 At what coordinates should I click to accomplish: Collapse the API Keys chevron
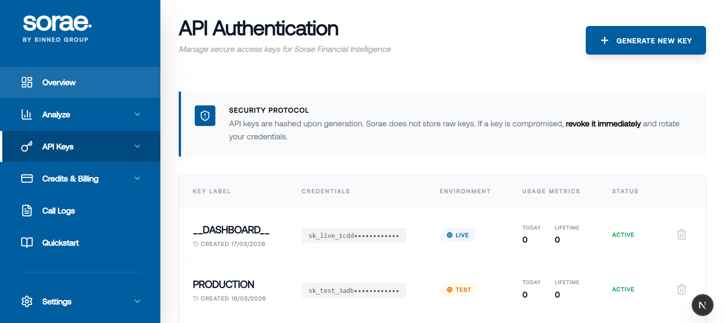(137, 147)
